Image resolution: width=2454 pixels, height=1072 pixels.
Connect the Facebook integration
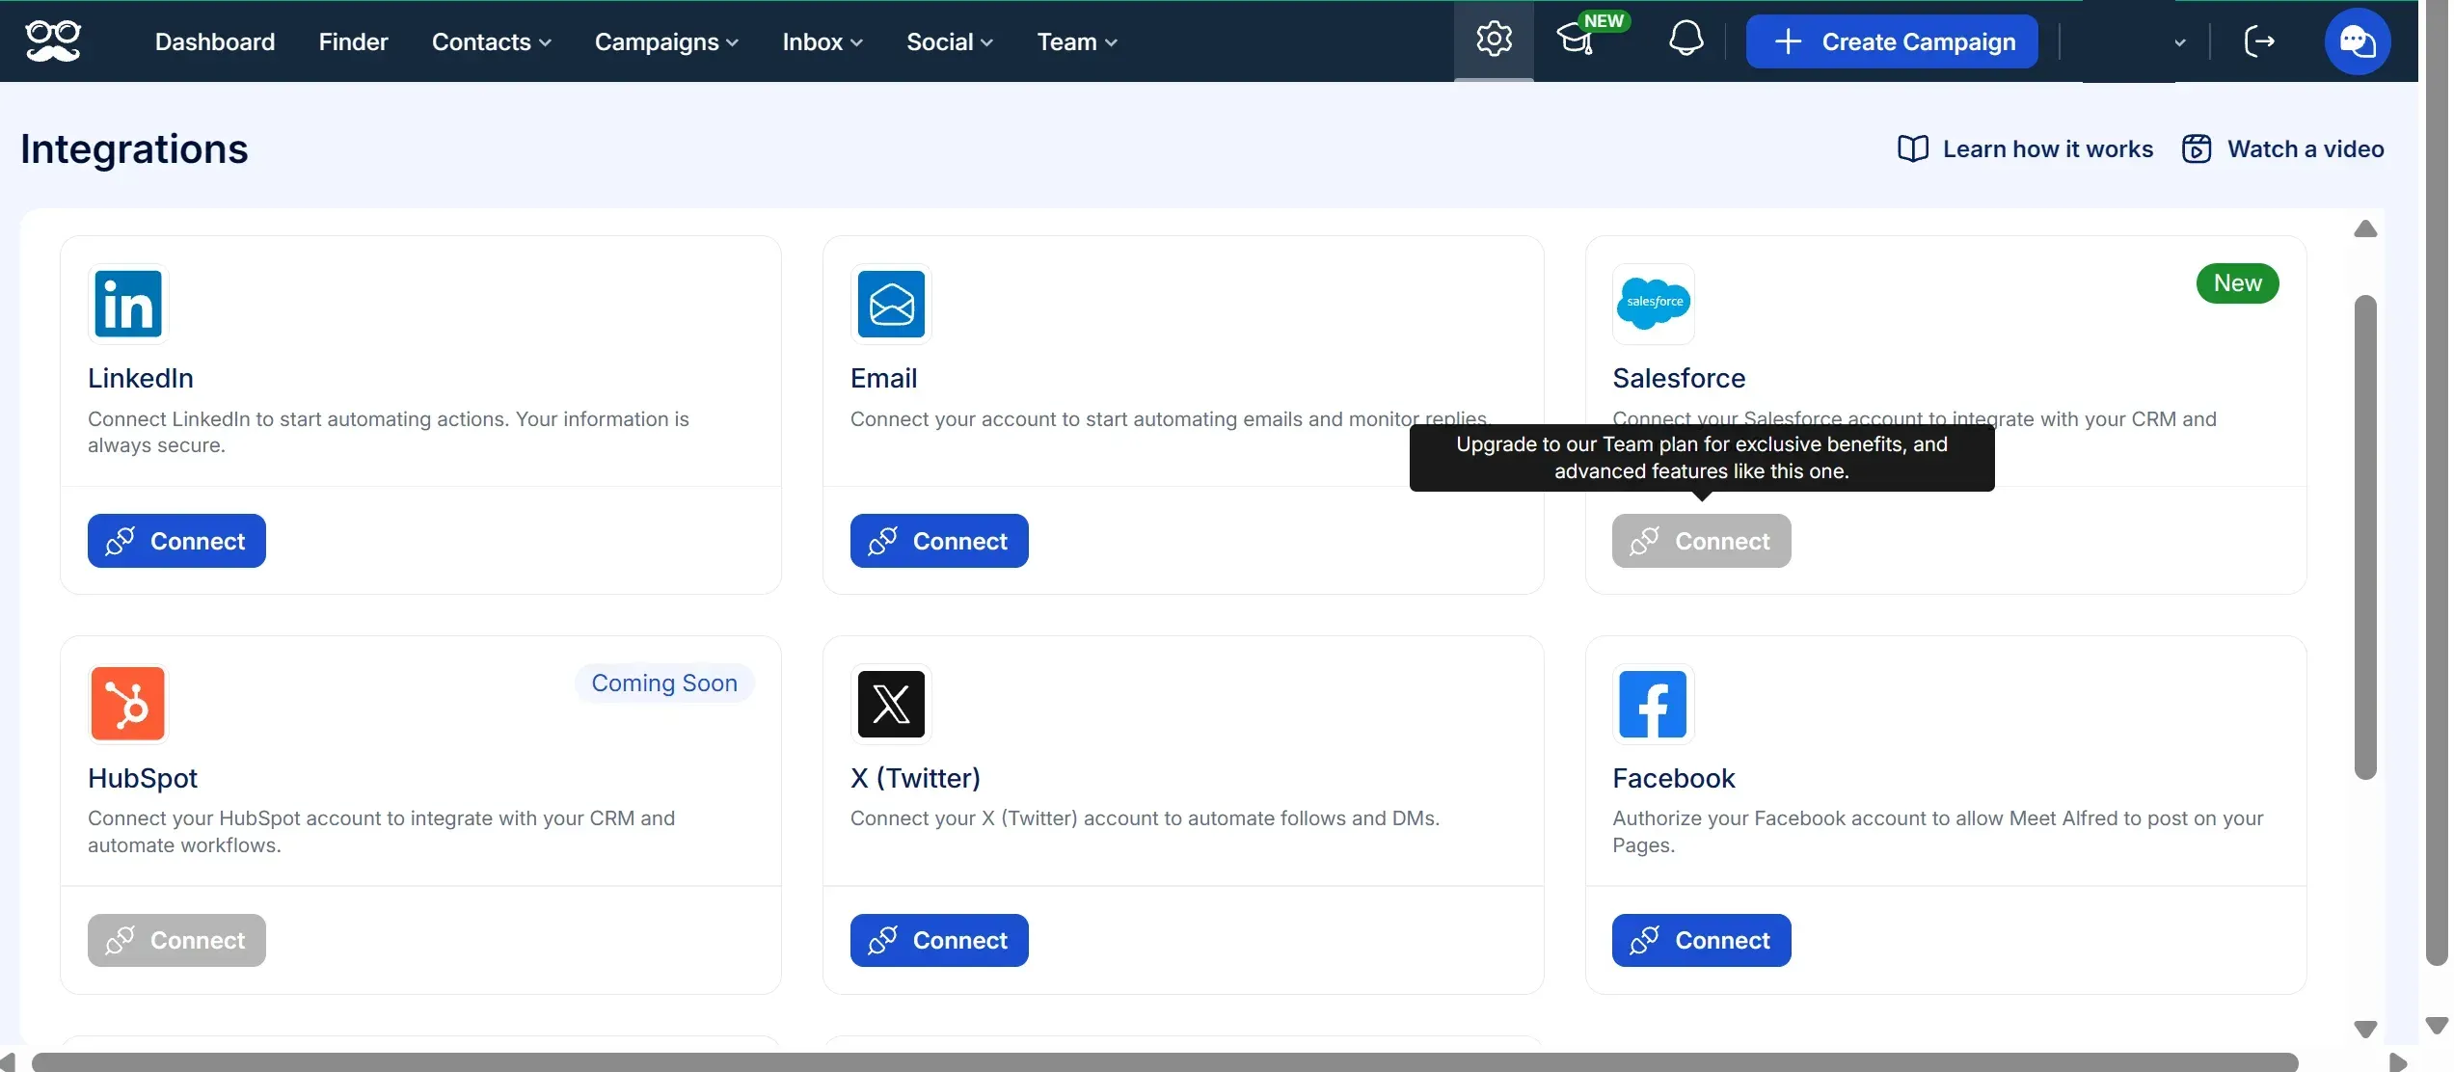click(x=1701, y=940)
